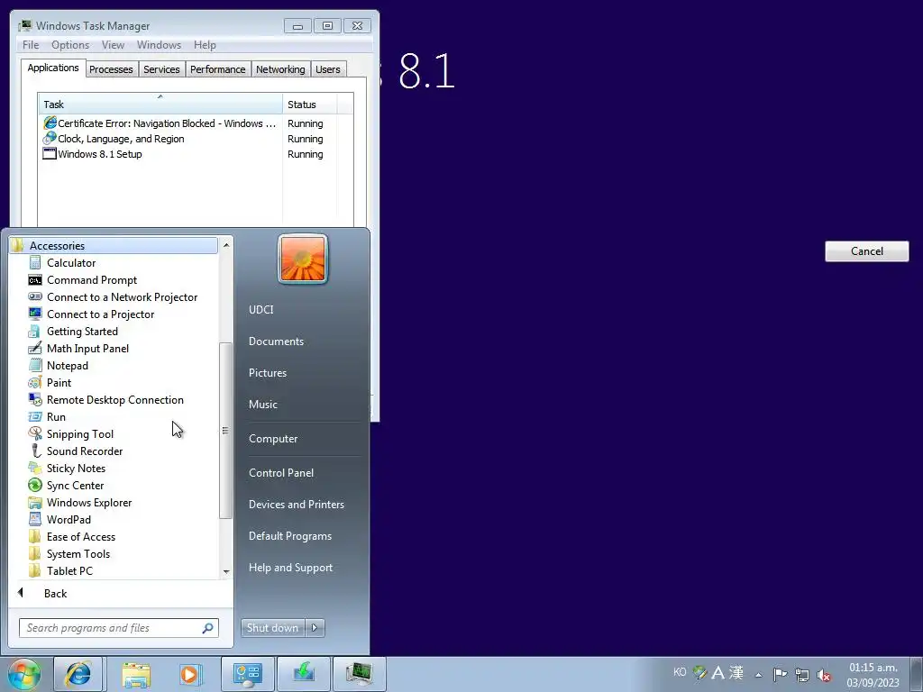923x692 pixels.
Task: Switch to the Performance tab
Action: tap(218, 69)
